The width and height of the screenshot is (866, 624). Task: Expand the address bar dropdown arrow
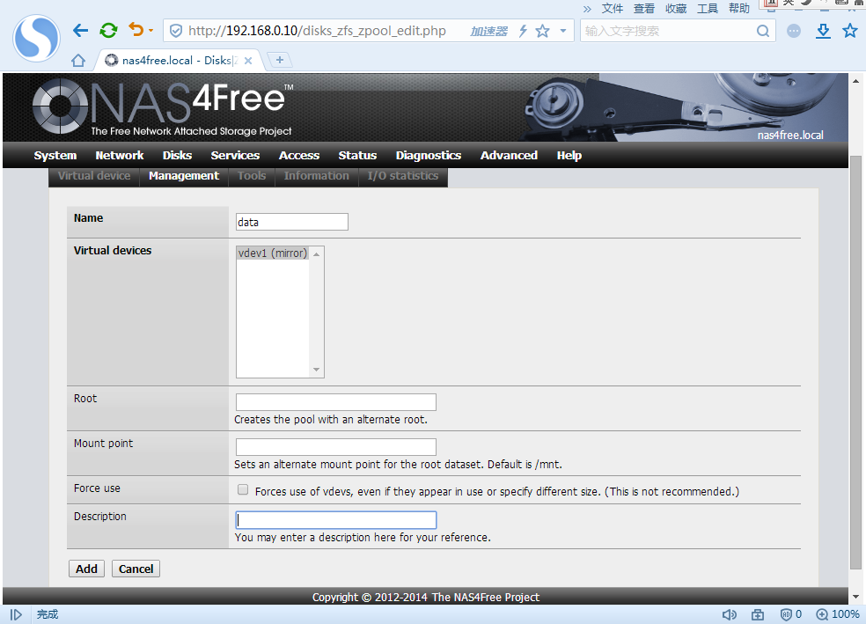[562, 31]
